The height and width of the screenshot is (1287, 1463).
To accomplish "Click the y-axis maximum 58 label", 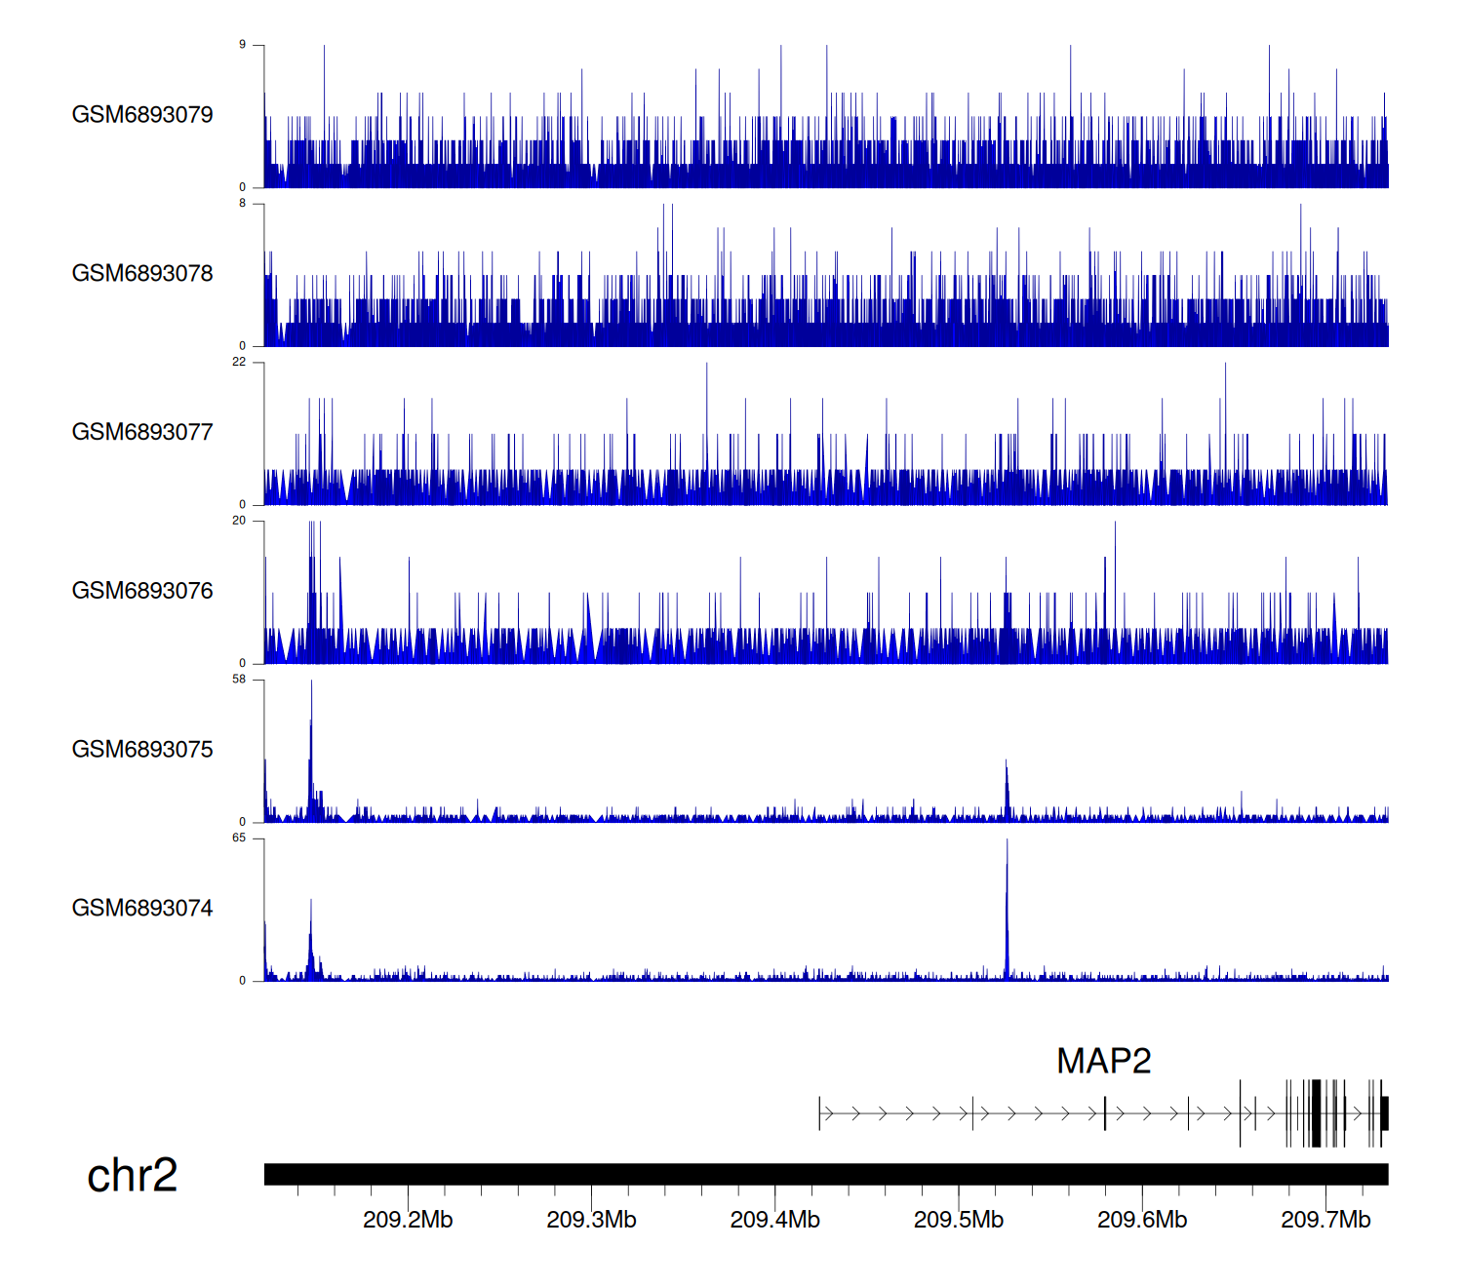I will (239, 680).
